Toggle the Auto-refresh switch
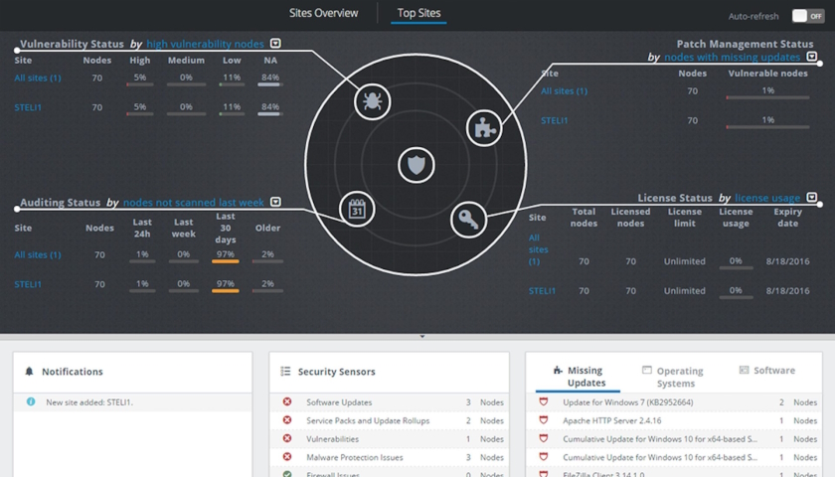The width and height of the screenshot is (835, 477). point(808,16)
